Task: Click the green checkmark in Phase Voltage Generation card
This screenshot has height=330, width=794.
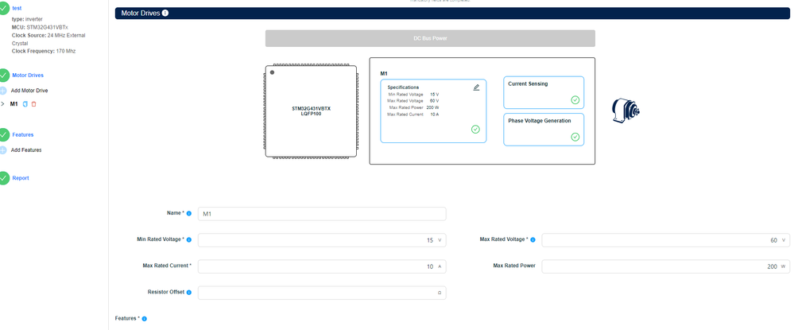Action: 575,137
